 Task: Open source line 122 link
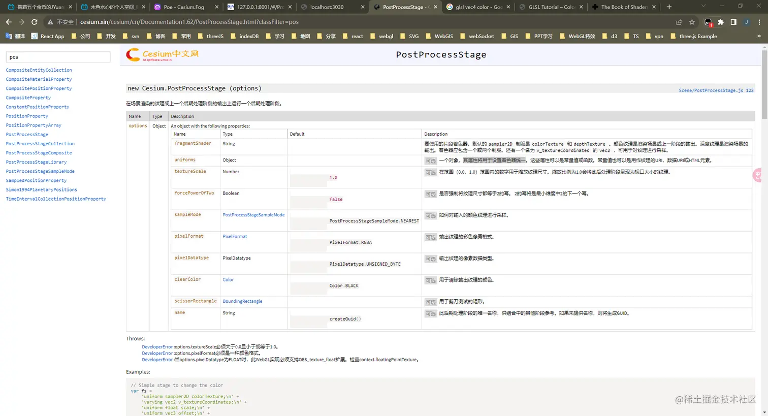pyautogui.click(x=750, y=90)
